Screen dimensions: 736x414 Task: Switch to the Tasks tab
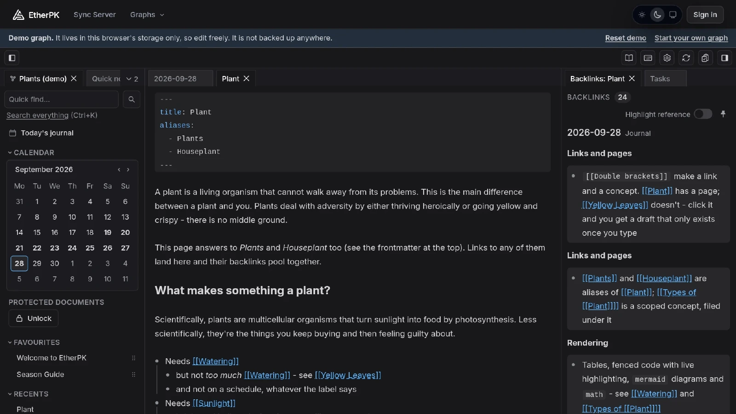click(x=665, y=79)
